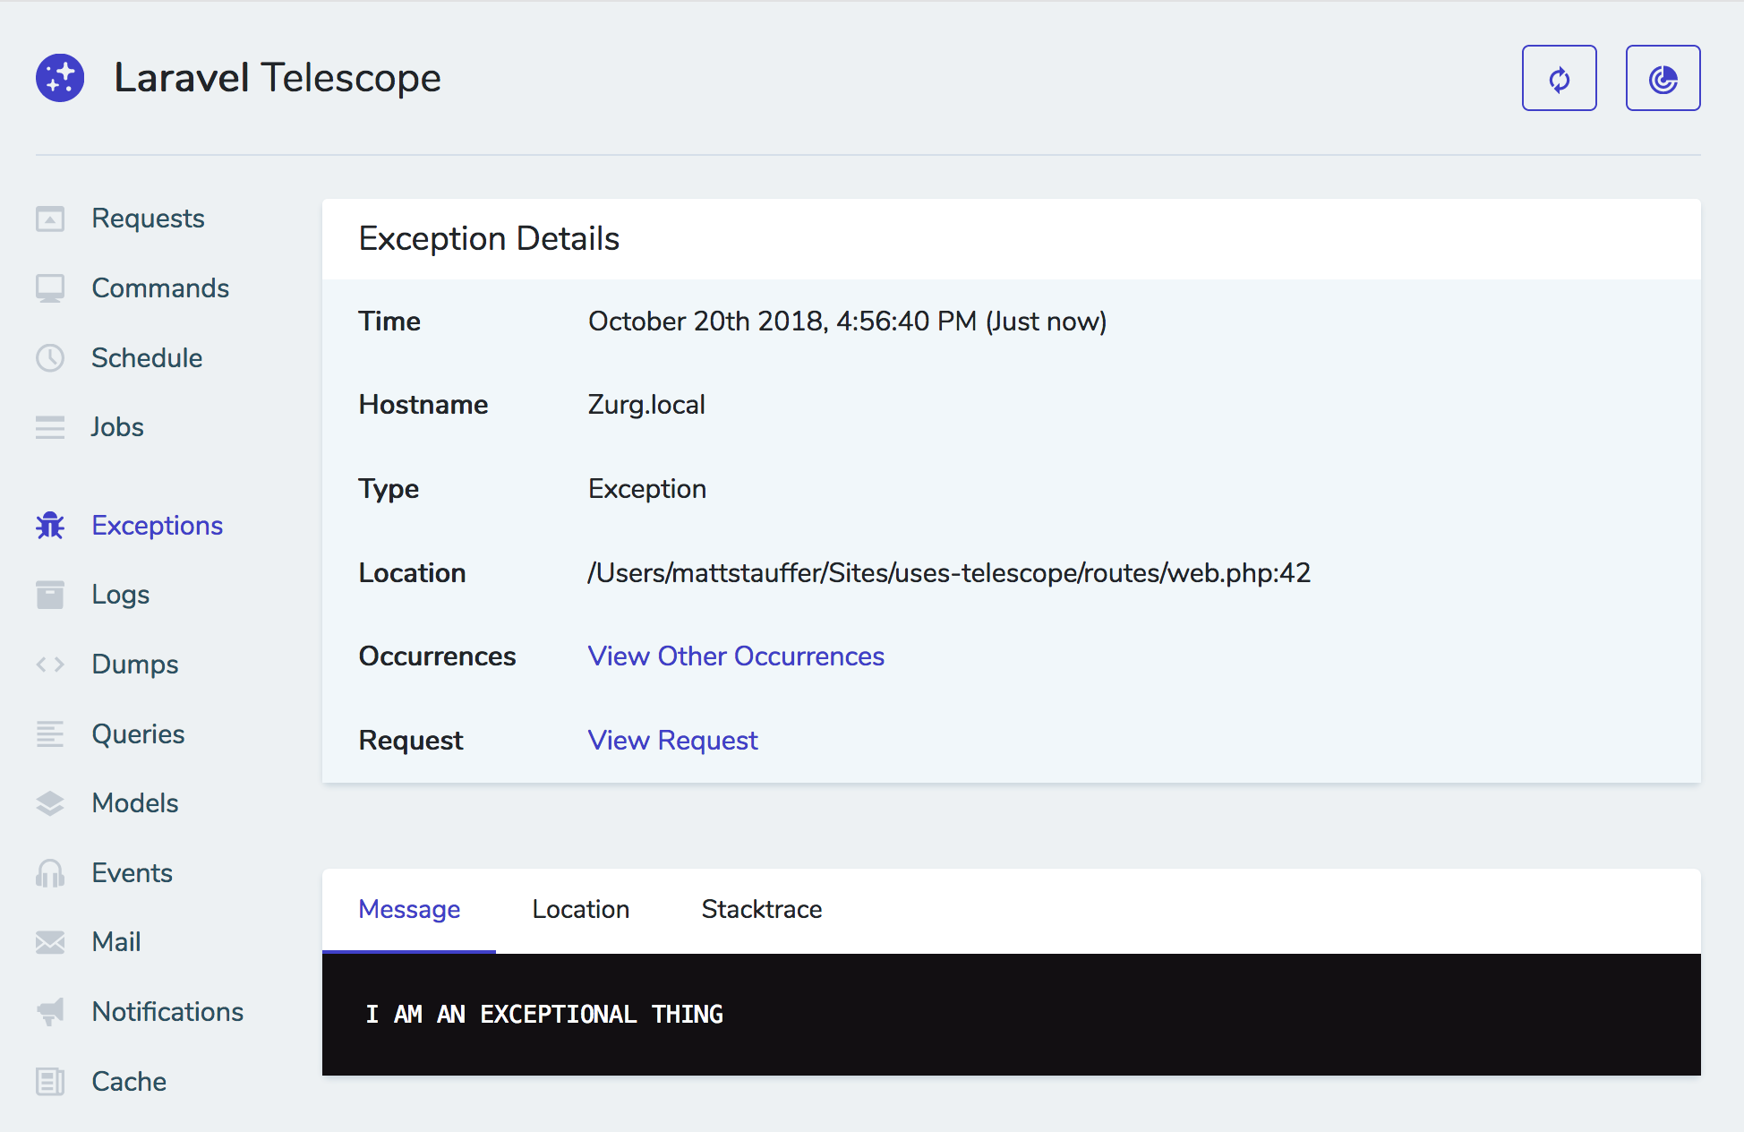The image size is (1744, 1132).
Task: Select the Events headphones icon
Action: click(50, 872)
